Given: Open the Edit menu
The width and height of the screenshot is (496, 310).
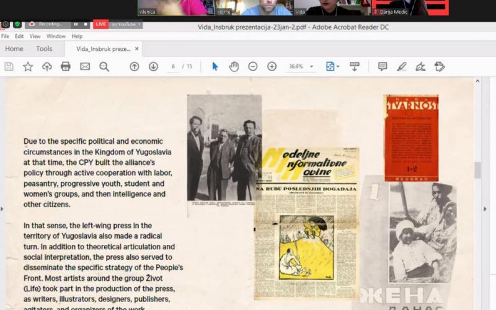Looking at the screenshot, I should 19,37.
